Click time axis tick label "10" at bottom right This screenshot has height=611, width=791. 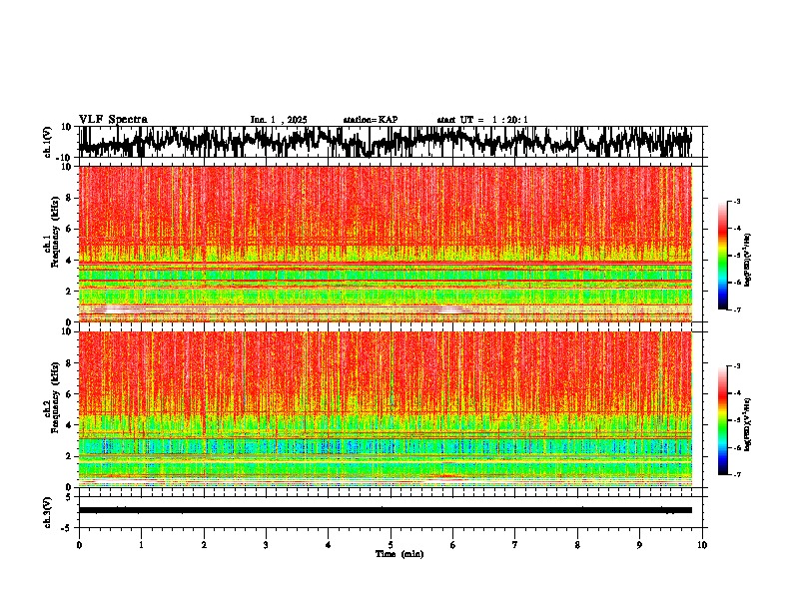(702, 545)
